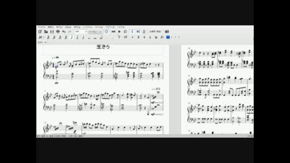Toggle pan score during playback
Image resolution: width=290 pixels, height=163 pixels.
[x=138, y=32]
